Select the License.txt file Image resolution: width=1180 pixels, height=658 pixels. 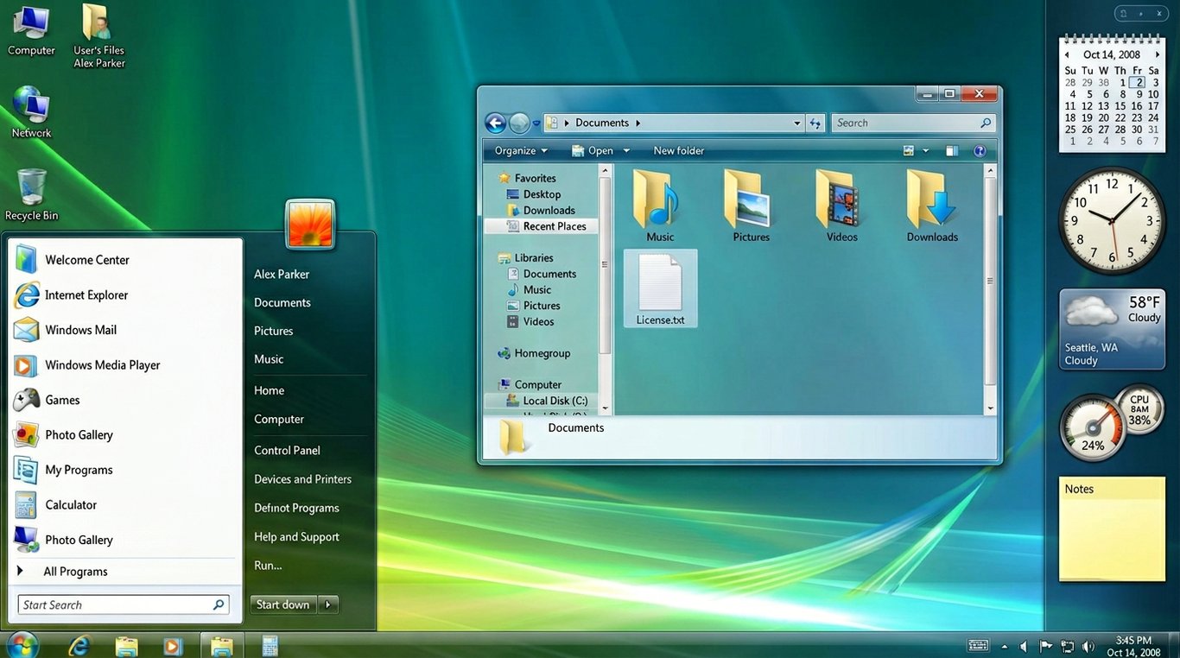(660, 288)
